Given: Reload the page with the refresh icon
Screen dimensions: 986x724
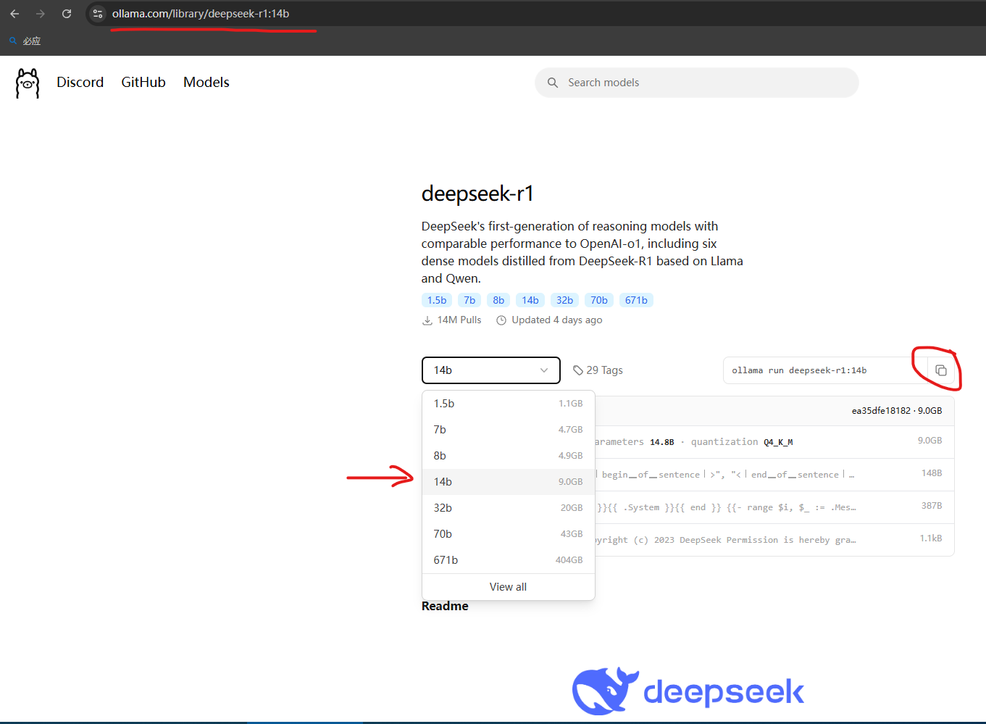Looking at the screenshot, I should [x=67, y=14].
